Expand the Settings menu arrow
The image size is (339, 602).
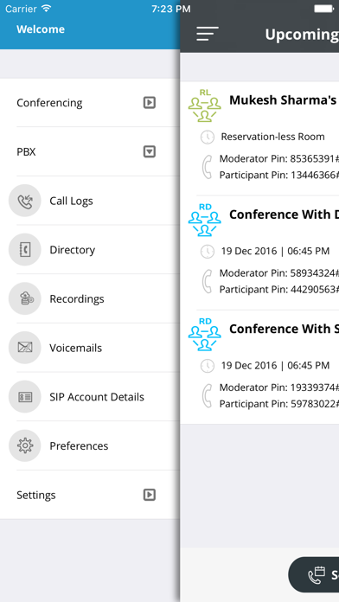pyautogui.click(x=150, y=495)
